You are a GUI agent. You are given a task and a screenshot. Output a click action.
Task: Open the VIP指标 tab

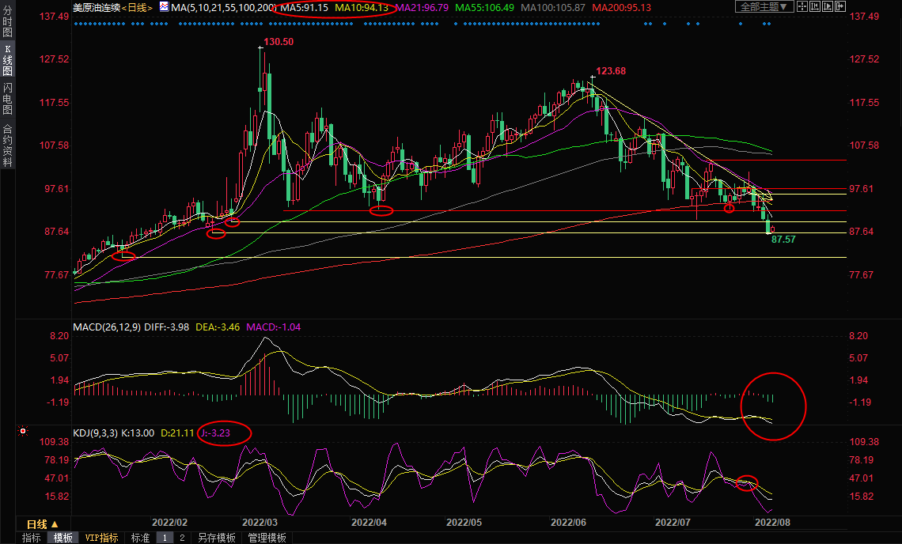102,538
